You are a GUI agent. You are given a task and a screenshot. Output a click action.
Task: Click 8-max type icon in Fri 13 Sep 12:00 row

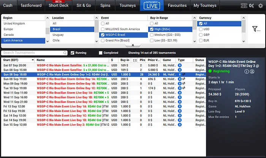click(x=180, y=106)
